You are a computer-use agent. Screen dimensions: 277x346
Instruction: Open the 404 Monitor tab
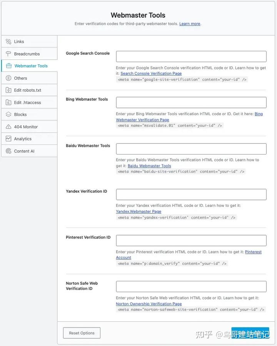(x=29, y=127)
